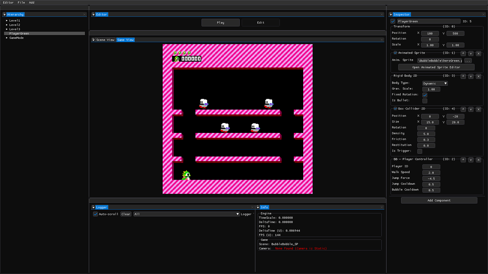
Task: Move Rigid Body 2D component down
Action: click(471, 76)
